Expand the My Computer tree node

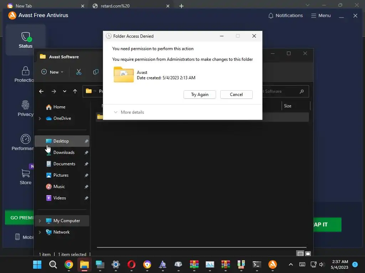point(40,221)
